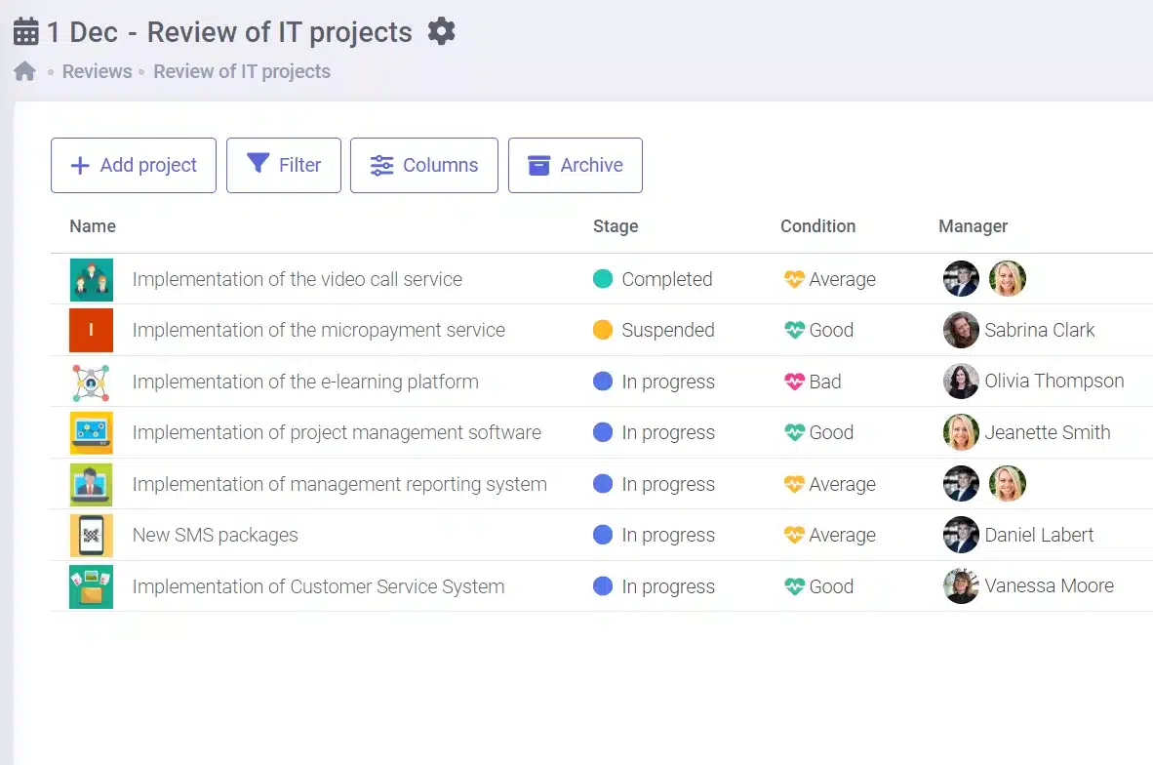Open Implementation of Customer Service System
Viewport: 1153px width, 765px height.
tap(318, 586)
